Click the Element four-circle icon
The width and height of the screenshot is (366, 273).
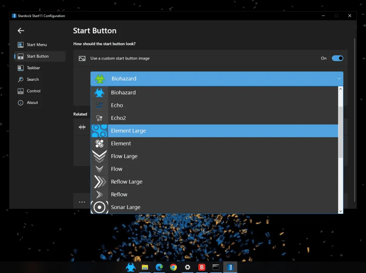(99, 143)
